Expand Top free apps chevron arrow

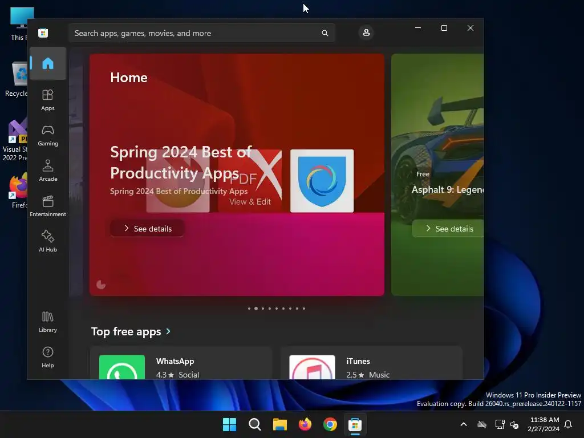(x=168, y=331)
